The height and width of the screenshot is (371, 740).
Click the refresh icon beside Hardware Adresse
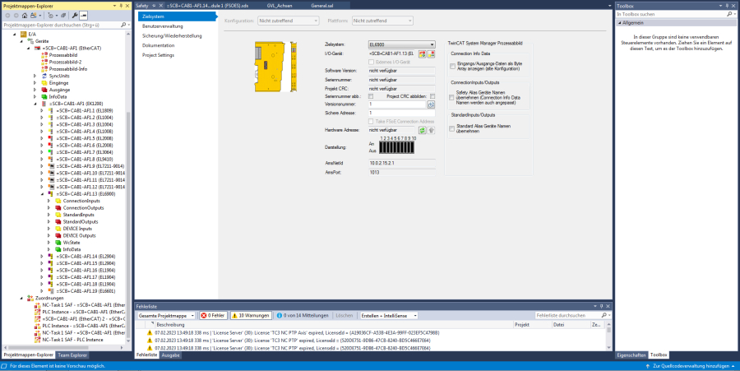click(422, 130)
